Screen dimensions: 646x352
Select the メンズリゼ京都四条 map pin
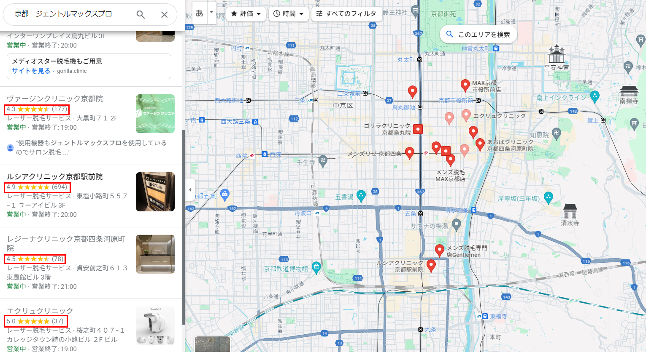pos(409,153)
